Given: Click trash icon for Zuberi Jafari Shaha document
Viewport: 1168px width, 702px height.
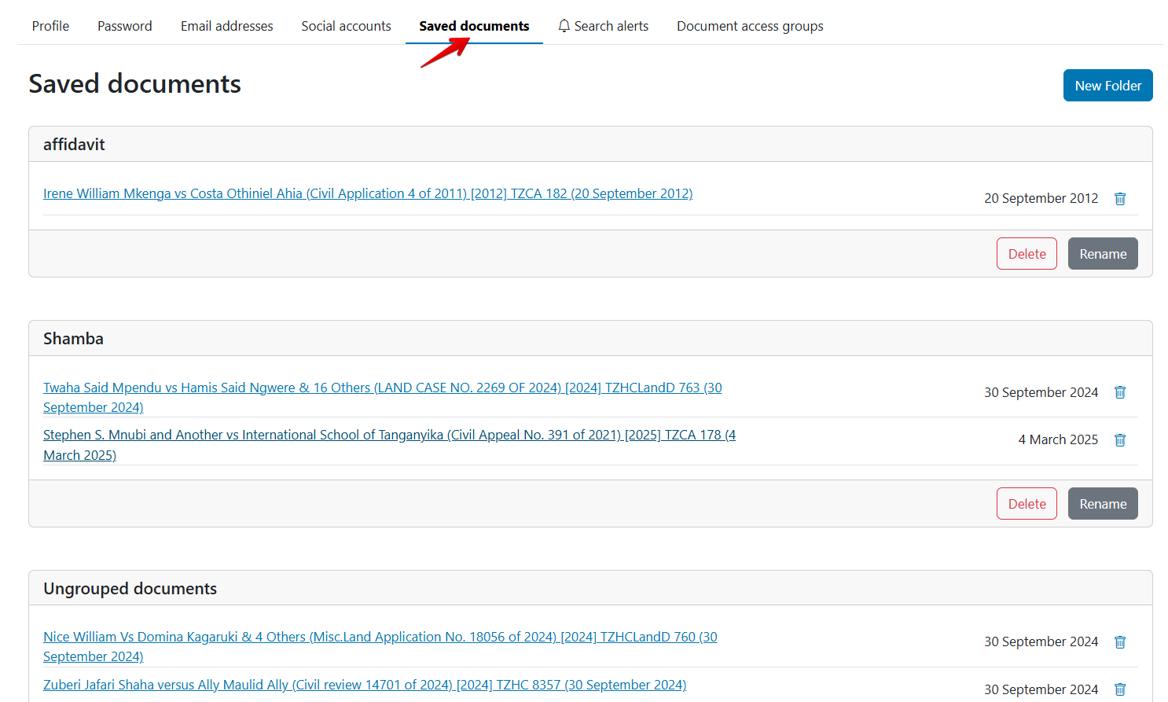Looking at the screenshot, I should pos(1120,689).
